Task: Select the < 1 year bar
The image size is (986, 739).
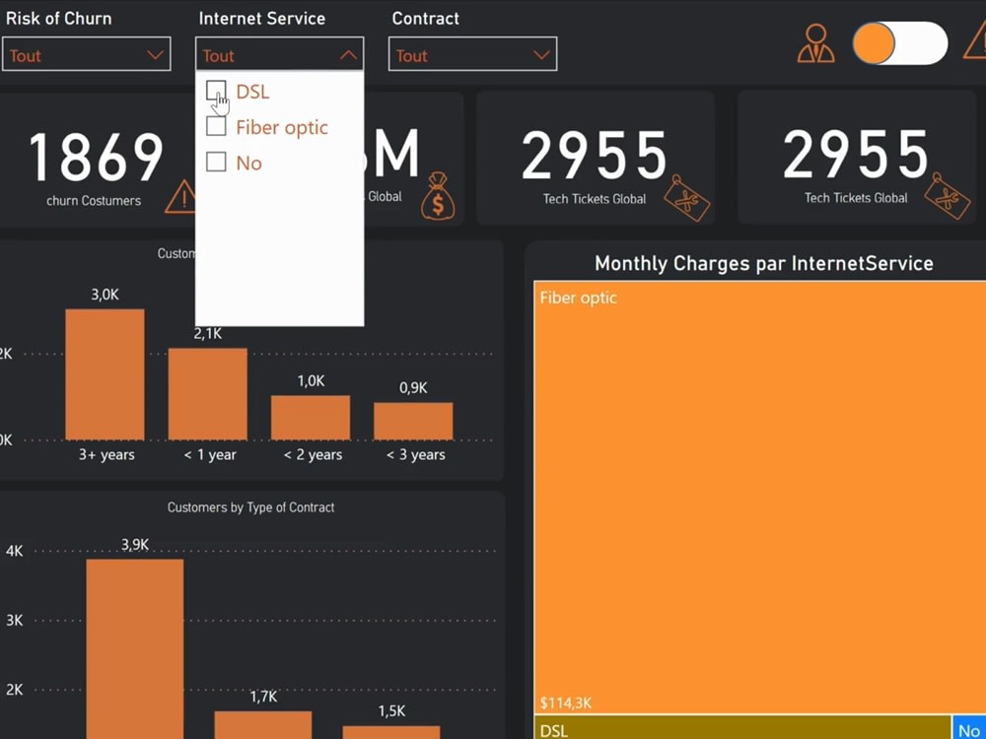Action: (207, 394)
